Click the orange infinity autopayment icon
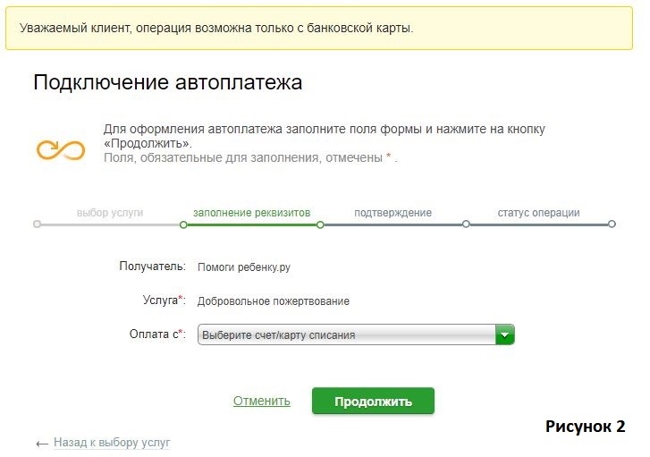650x457 pixels. (x=60, y=148)
